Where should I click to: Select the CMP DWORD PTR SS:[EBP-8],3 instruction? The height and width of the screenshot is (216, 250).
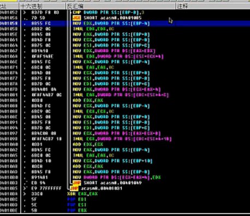[109, 13]
